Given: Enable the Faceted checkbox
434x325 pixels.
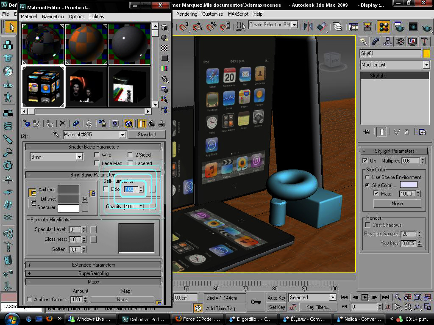Looking at the screenshot, I should [x=131, y=163].
